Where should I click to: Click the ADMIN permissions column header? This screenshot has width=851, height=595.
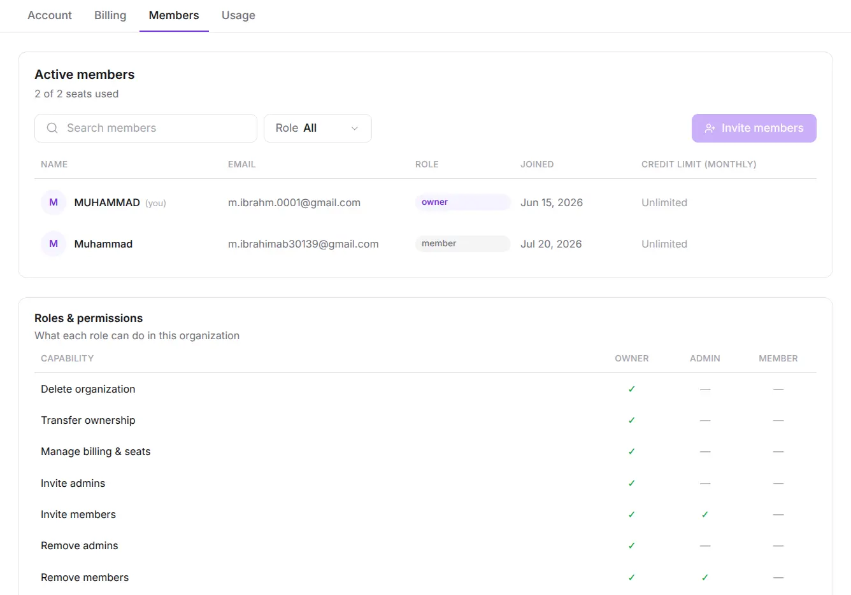point(705,358)
